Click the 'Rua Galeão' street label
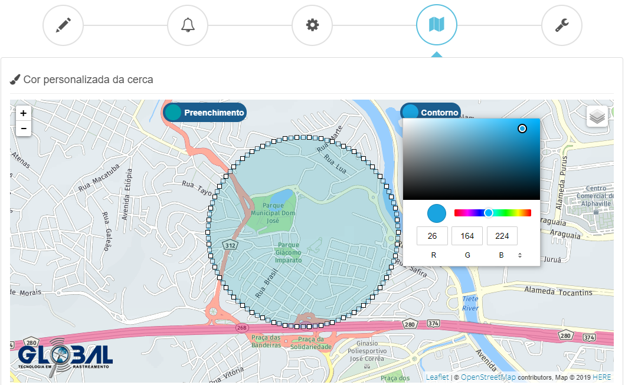 [107, 231]
